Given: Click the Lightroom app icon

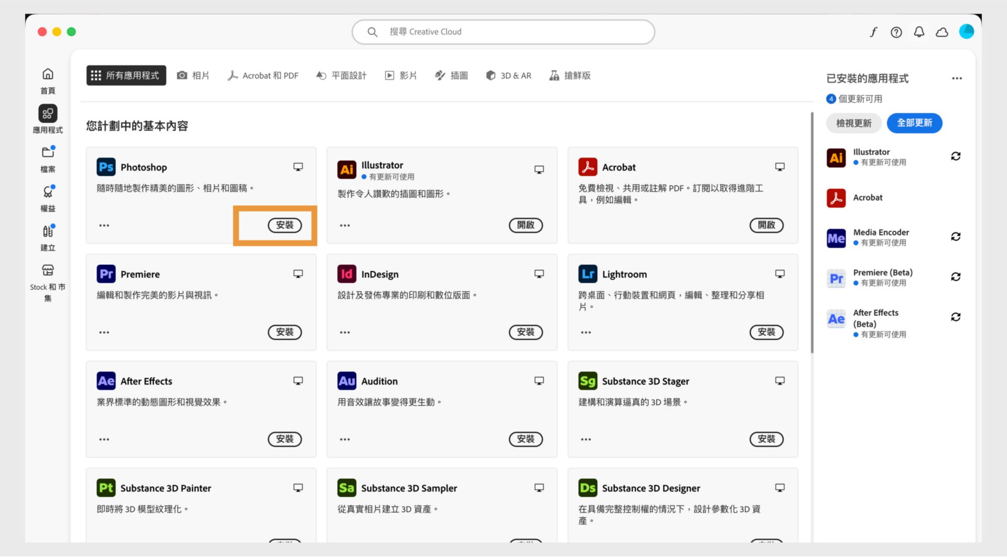Looking at the screenshot, I should pyautogui.click(x=587, y=274).
